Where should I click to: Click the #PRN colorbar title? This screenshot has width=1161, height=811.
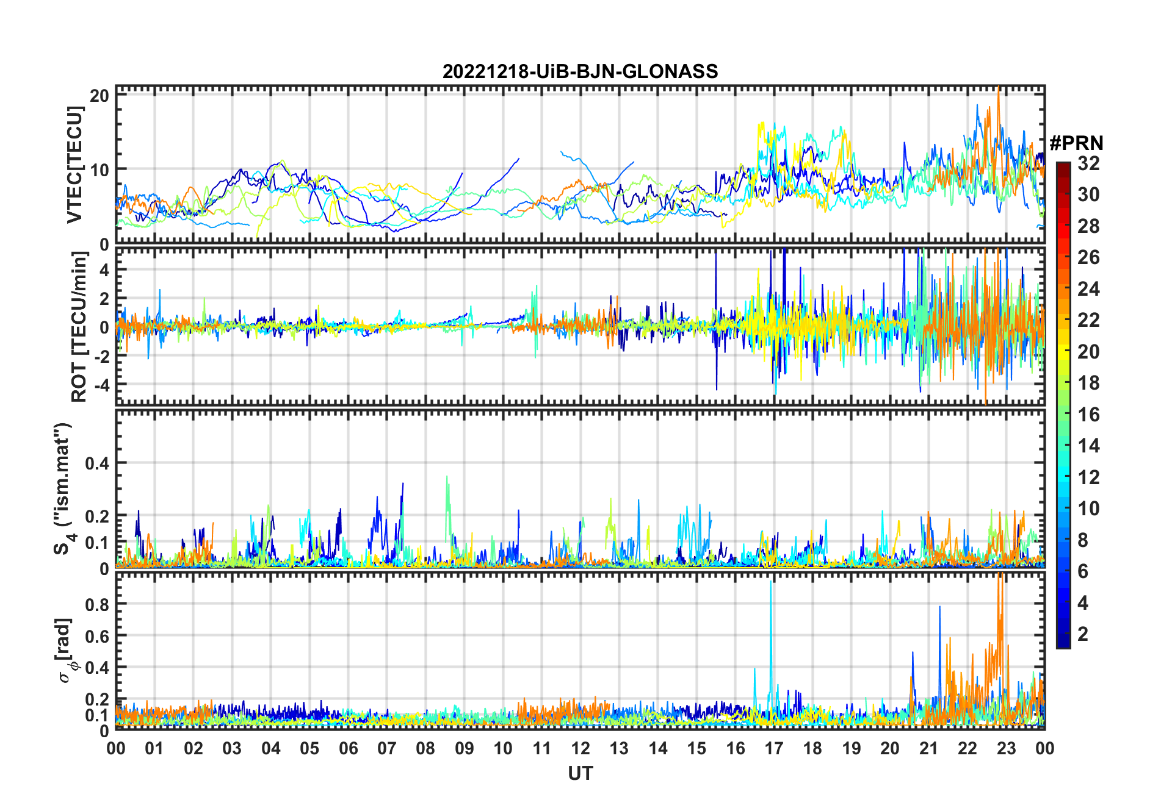point(1076,143)
